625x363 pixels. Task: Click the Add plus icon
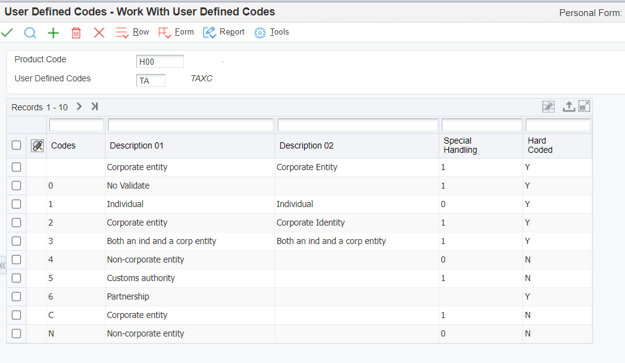(x=53, y=32)
